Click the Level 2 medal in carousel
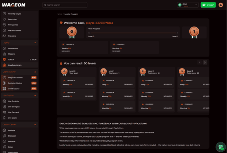227x153 pixels. (x=143, y=72)
